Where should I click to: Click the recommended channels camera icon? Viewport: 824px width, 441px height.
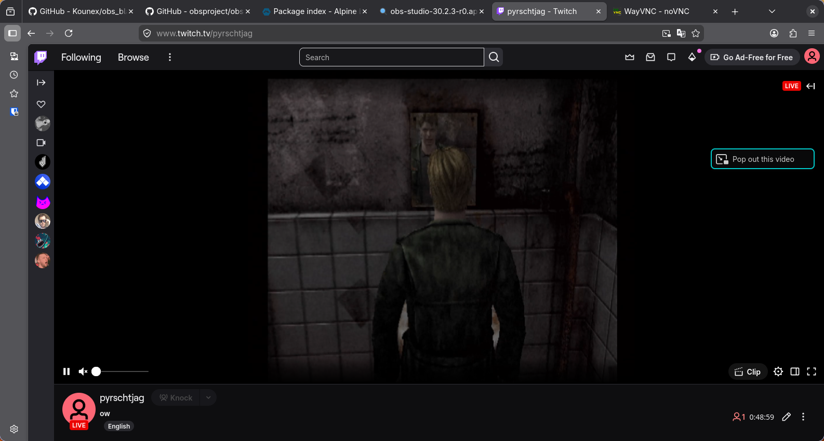click(x=41, y=143)
